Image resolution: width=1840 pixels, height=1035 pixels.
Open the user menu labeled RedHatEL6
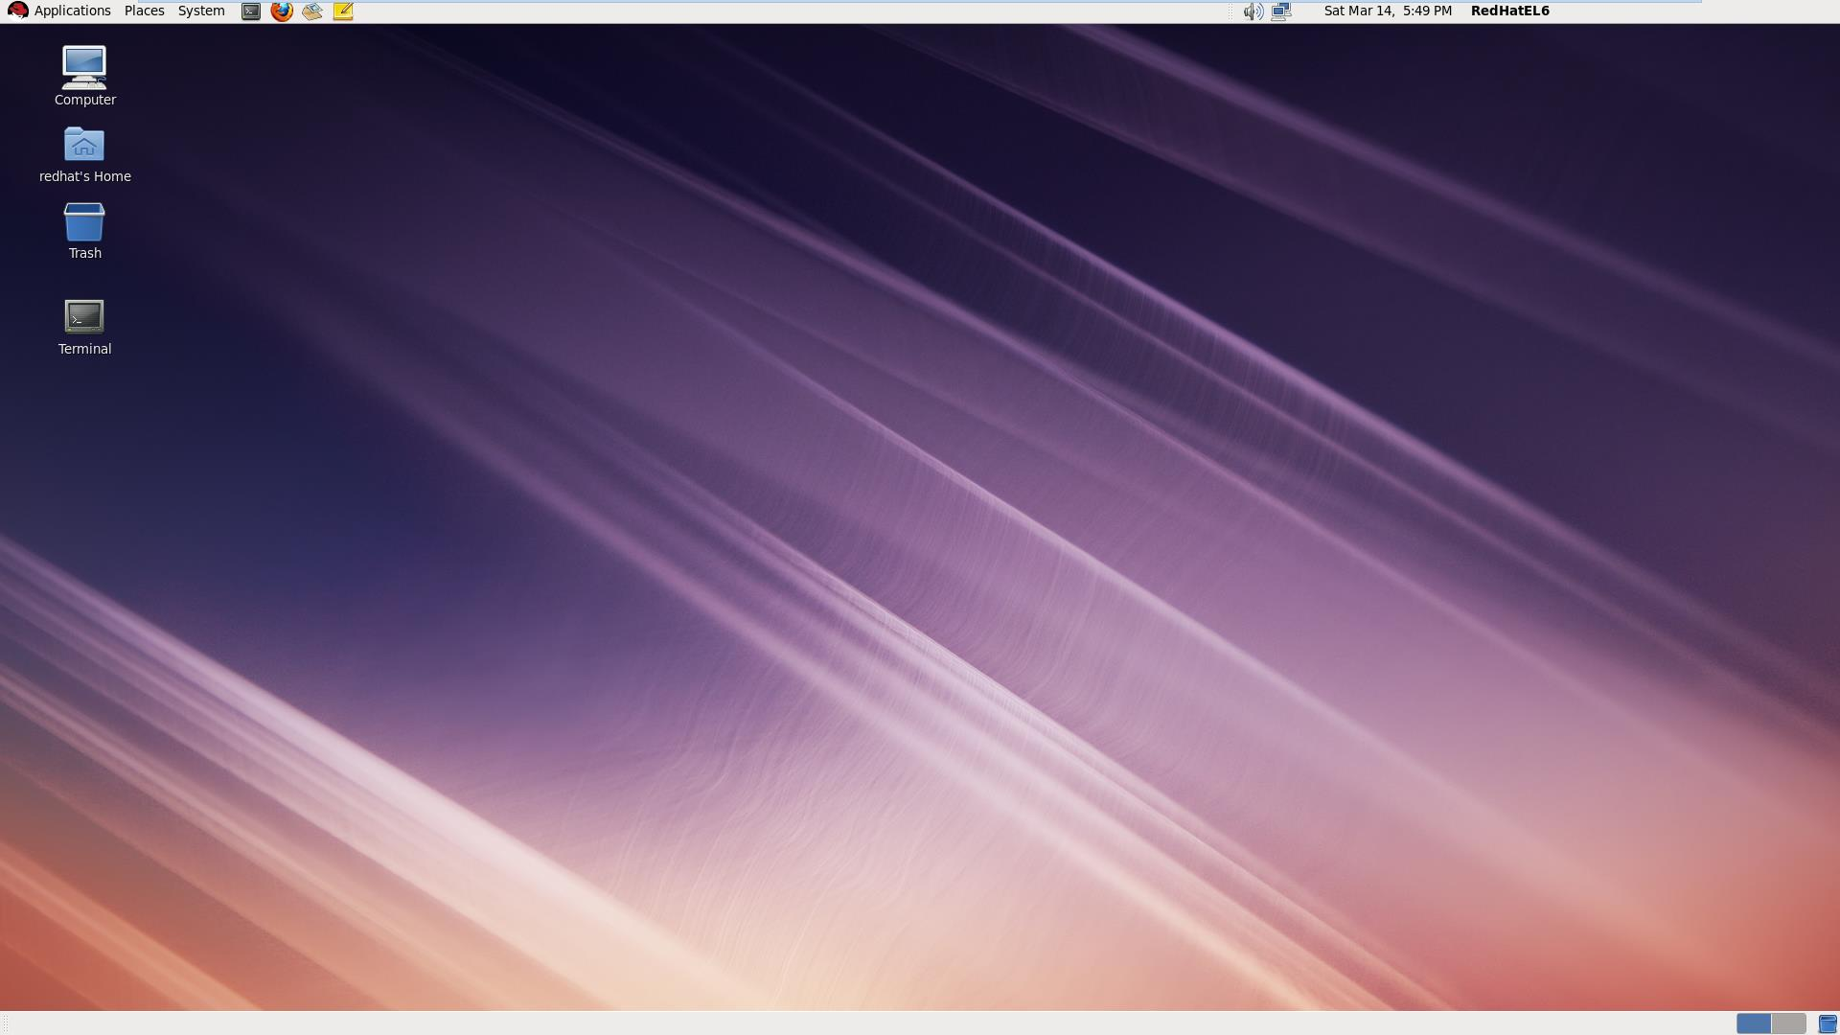tap(1509, 11)
